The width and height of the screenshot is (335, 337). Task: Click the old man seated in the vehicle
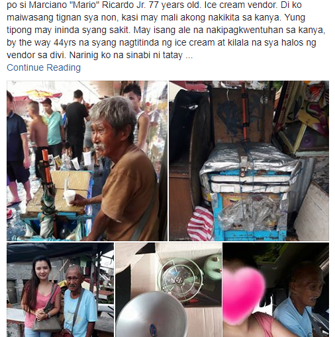click(x=301, y=301)
